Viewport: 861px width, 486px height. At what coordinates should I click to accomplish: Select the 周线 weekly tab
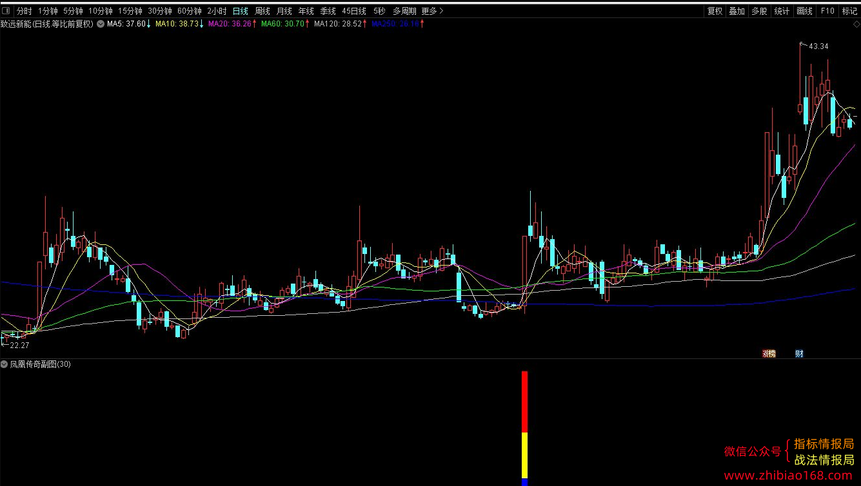point(262,11)
